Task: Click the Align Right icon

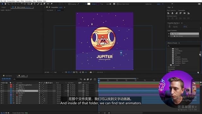Action: point(176,13)
